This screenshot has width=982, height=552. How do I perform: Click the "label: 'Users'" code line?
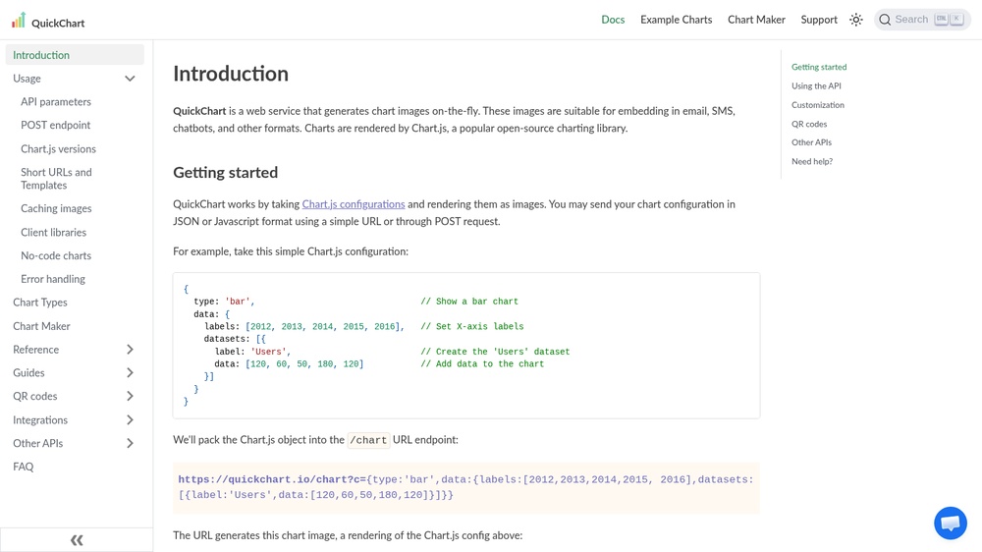(x=252, y=352)
